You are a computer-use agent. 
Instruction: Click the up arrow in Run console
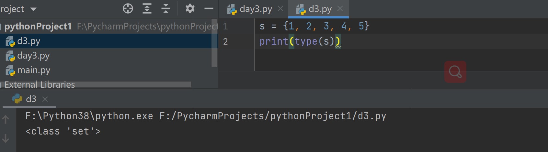[x=6, y=120]
